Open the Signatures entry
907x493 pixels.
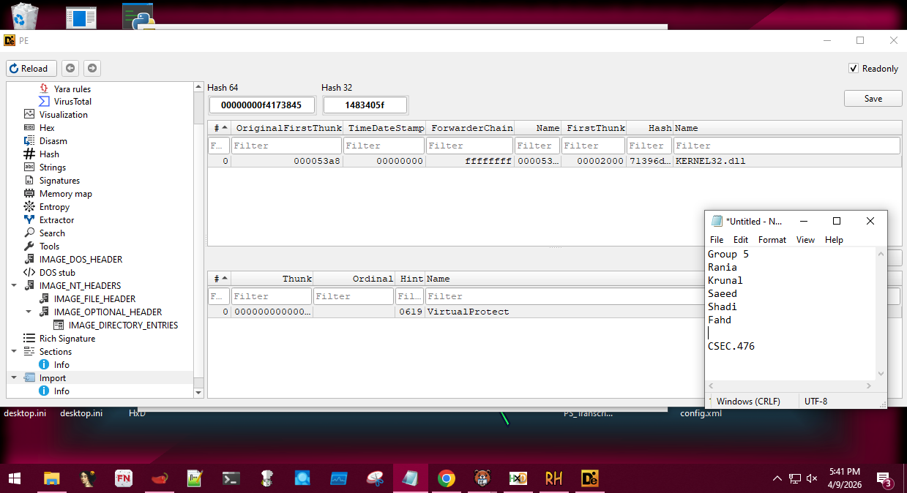59,181
